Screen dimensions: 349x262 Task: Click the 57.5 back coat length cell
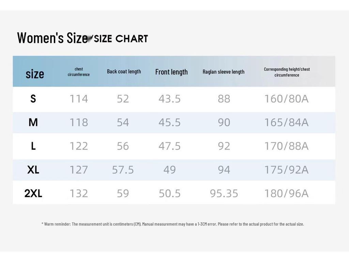(x=123, y=170)
